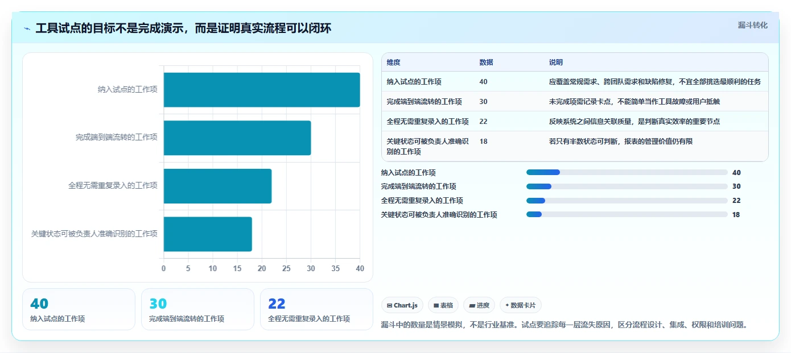Click the table data value 30
The image size is (791, 353).
484,102
